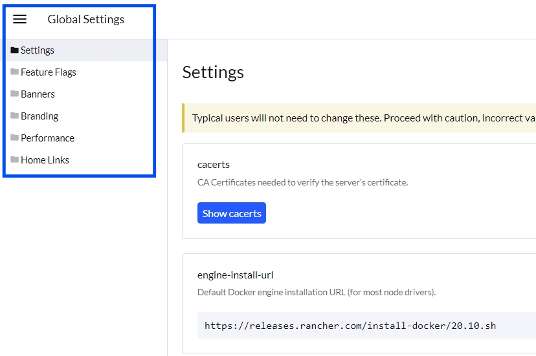
Task: Click the Settings page heading
Action: click(213, 72)
